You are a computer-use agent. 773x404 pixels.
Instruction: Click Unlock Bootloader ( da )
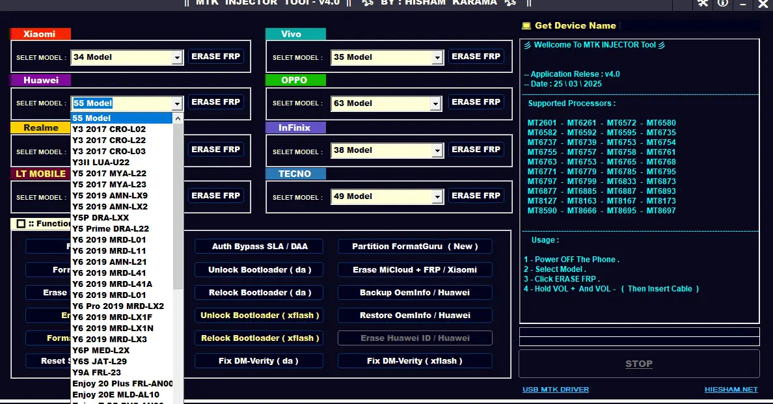click(258, 269)
